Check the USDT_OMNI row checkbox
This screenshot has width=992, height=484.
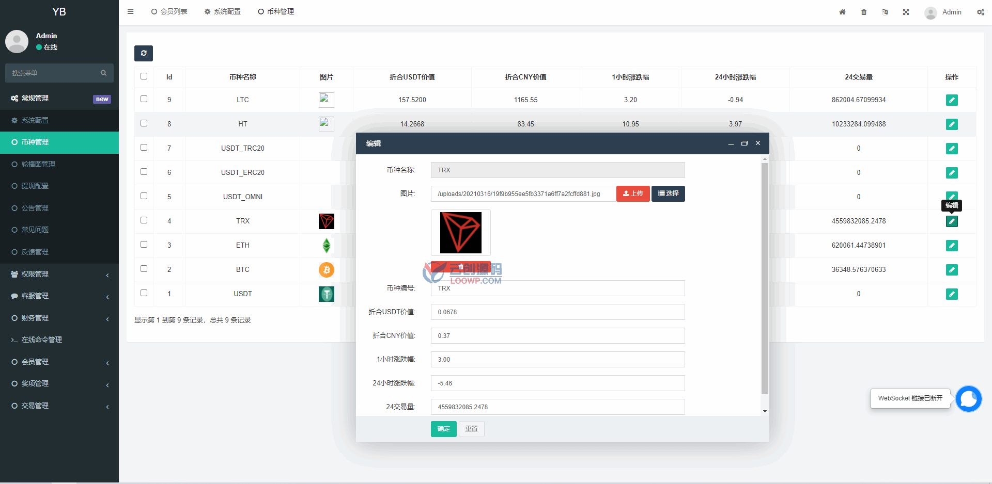[x=144, y=196]
